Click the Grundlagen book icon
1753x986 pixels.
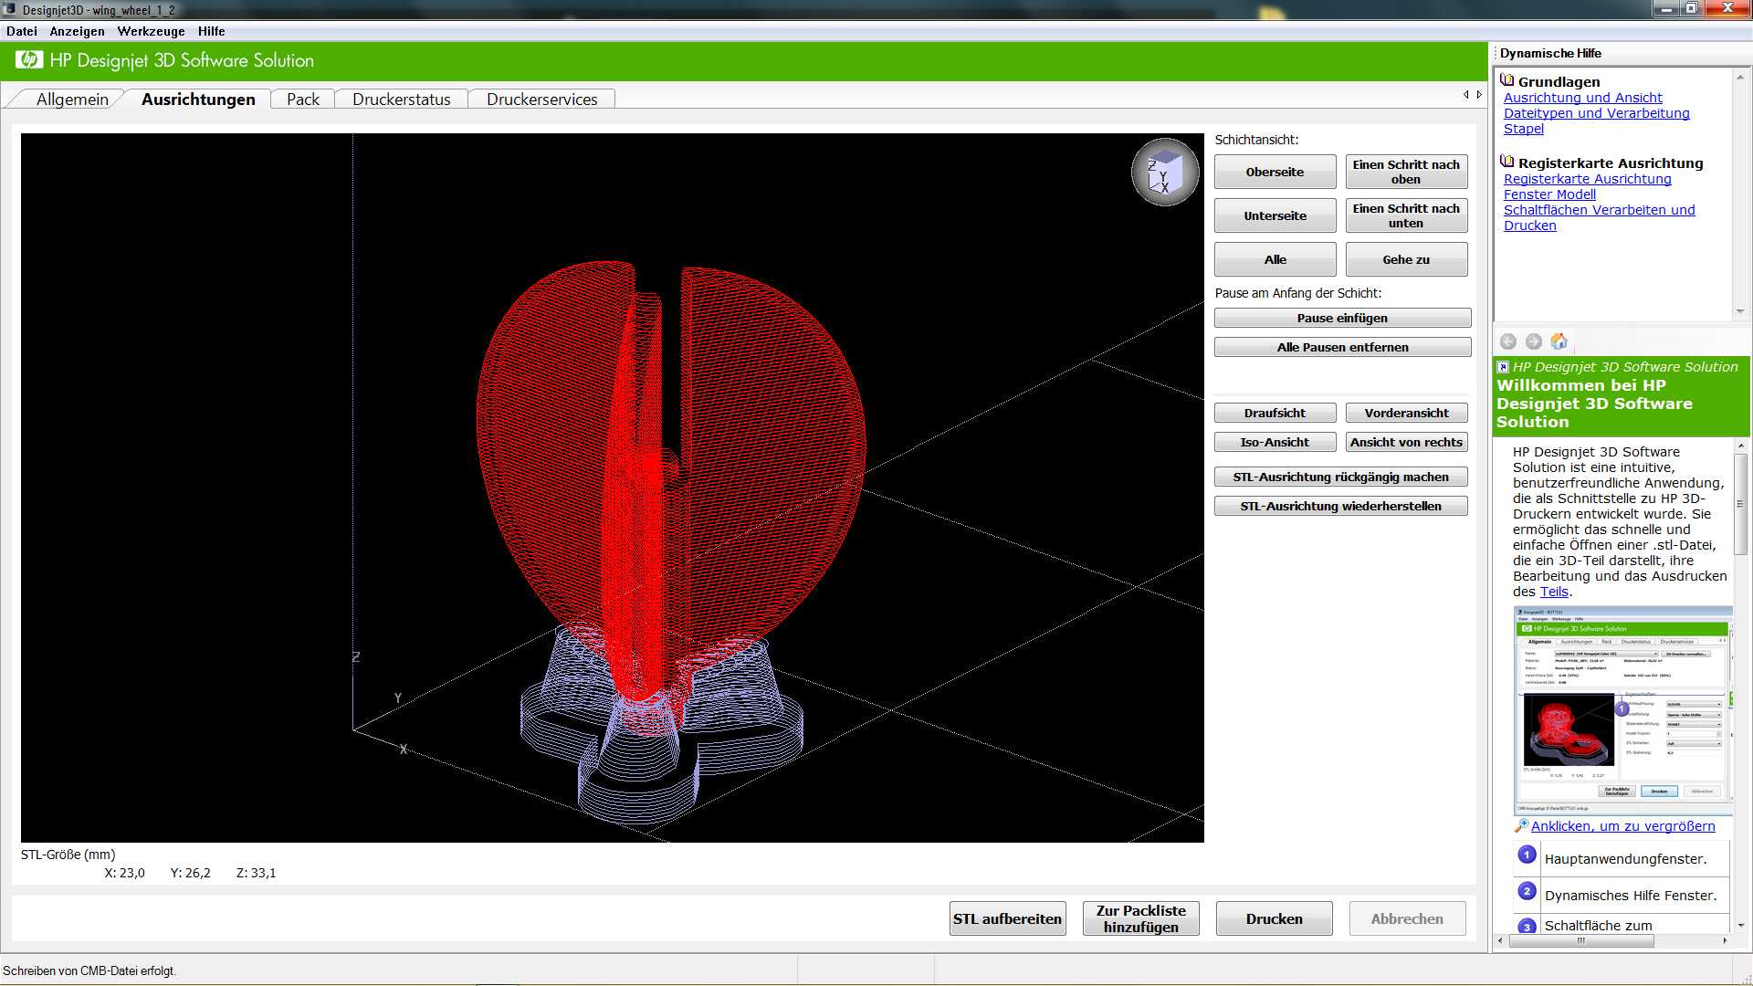(1507, 80)
